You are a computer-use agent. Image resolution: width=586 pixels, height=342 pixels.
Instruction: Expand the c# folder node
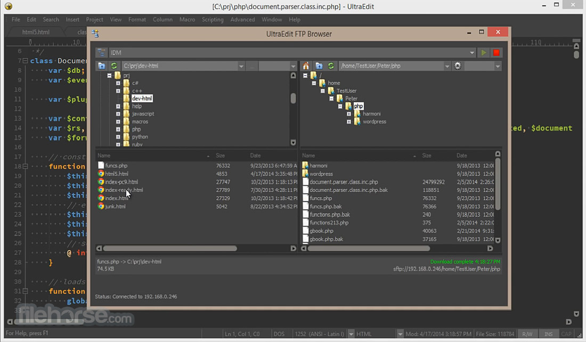click(118, 83)
